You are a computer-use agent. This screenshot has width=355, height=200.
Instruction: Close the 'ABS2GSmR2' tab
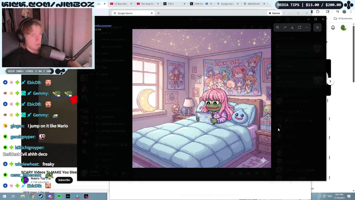pyautogui.click(x=264, y=4)
